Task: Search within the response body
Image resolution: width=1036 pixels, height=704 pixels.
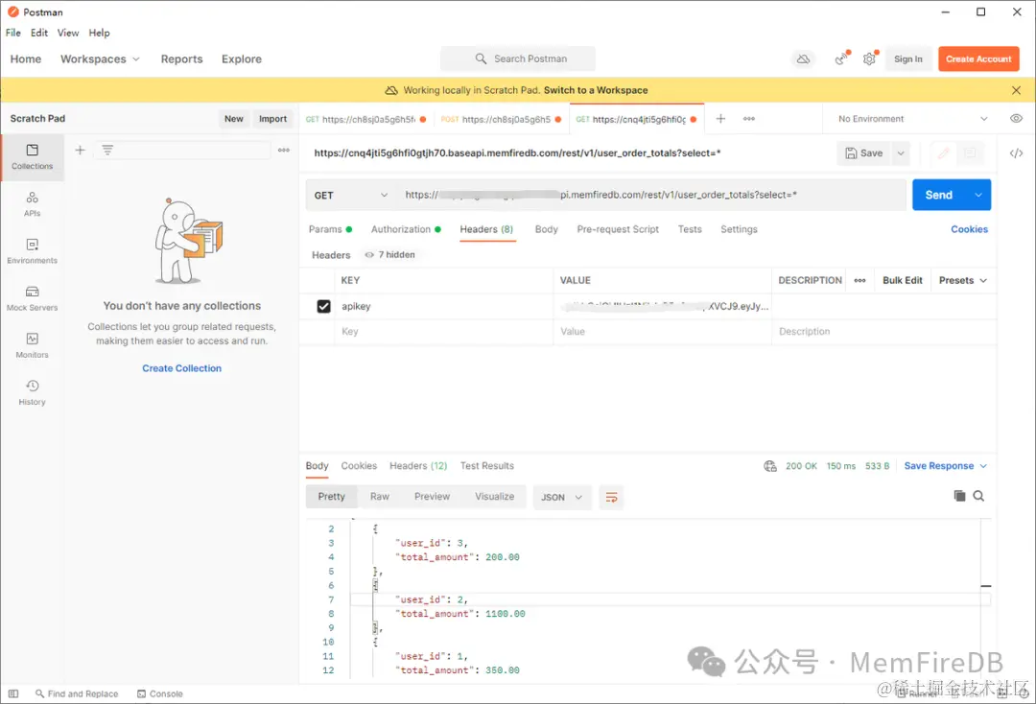Action: [x=978, y=496]
